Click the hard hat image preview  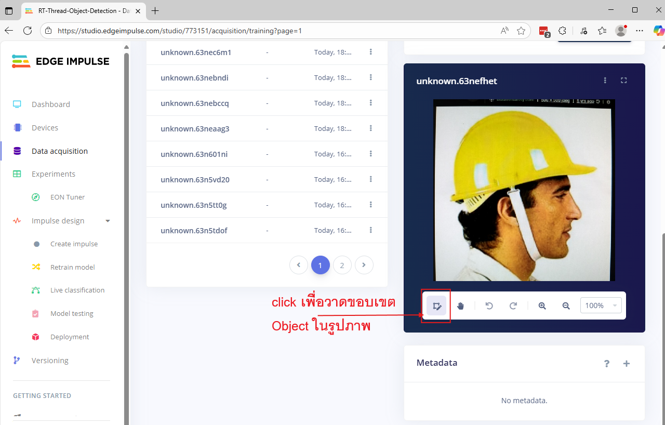[524, 190]
